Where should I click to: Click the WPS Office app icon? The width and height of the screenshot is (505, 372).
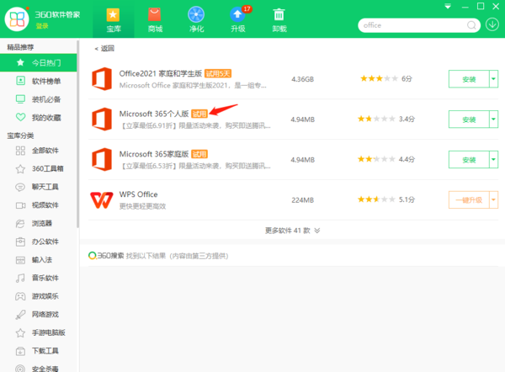click(103, 199)
